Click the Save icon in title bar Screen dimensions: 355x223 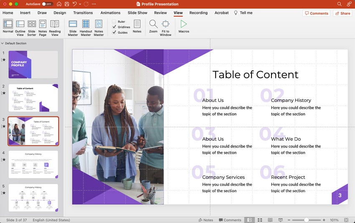[66, 4]
